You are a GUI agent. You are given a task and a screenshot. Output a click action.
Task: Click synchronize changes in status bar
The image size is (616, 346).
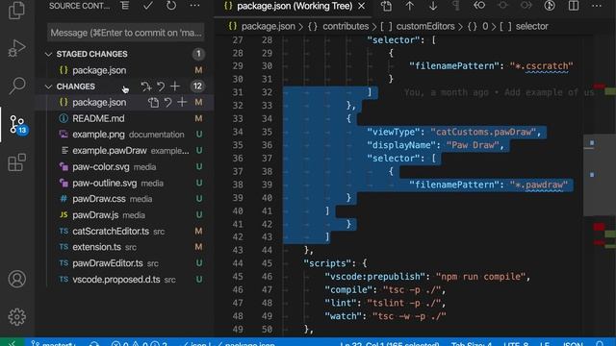[94, 344]
